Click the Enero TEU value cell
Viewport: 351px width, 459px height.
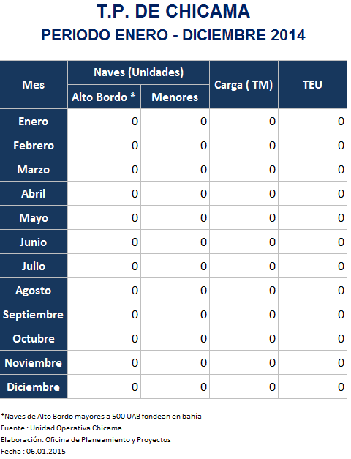click(x=312, y=121)
